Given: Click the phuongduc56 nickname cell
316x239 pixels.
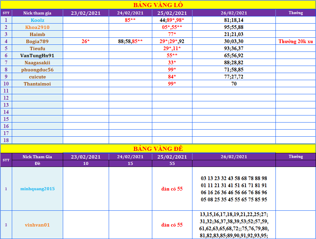Looking at the screenshot, I should coord(37,70).
